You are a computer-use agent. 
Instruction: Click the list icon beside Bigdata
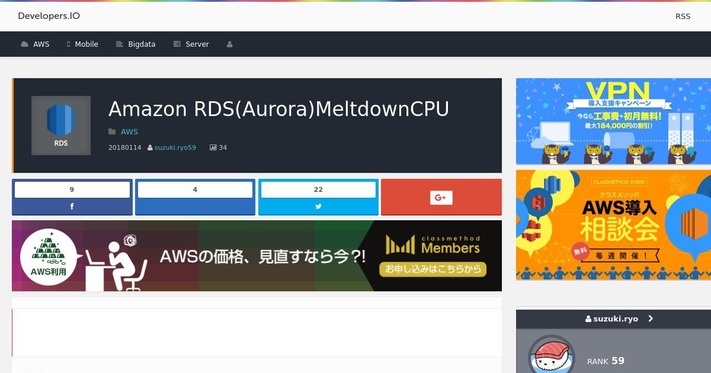pos(119,44)
